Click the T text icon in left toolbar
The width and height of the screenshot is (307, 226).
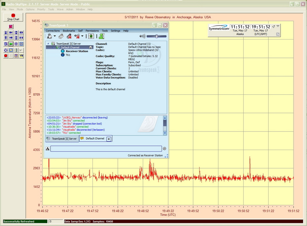pyautogui.click(x=16, y=56)
